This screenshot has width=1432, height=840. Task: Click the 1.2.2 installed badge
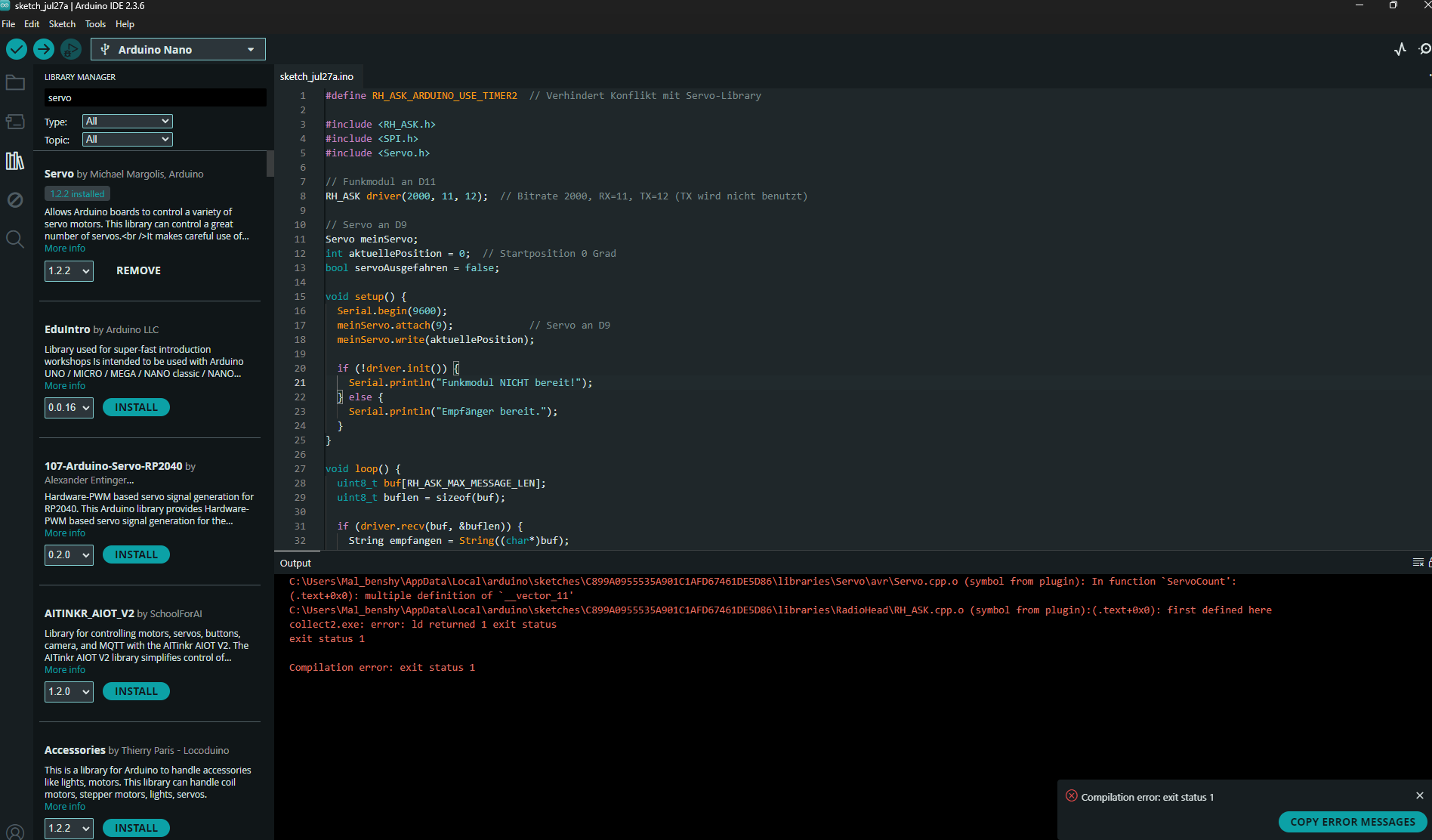(77, 194)
